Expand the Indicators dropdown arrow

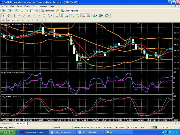pos(97,16)
